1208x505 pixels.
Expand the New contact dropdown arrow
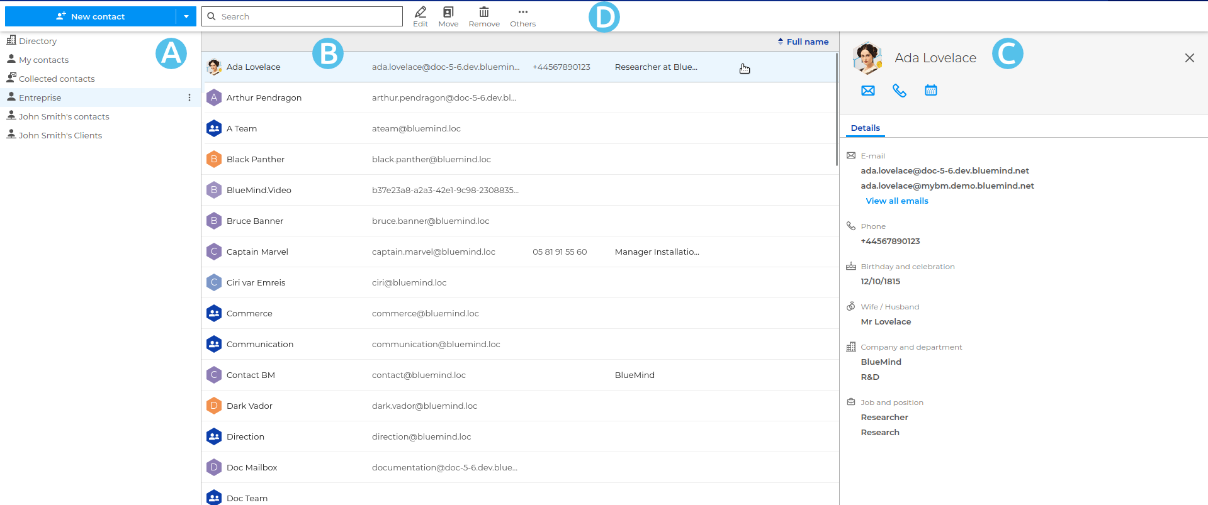[x=186, y=16]
